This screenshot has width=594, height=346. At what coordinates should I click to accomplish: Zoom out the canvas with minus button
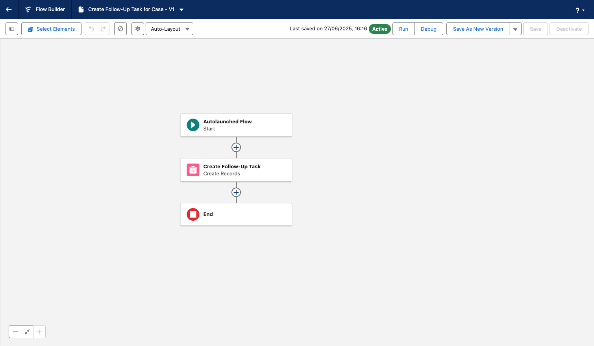click(15, 332)
